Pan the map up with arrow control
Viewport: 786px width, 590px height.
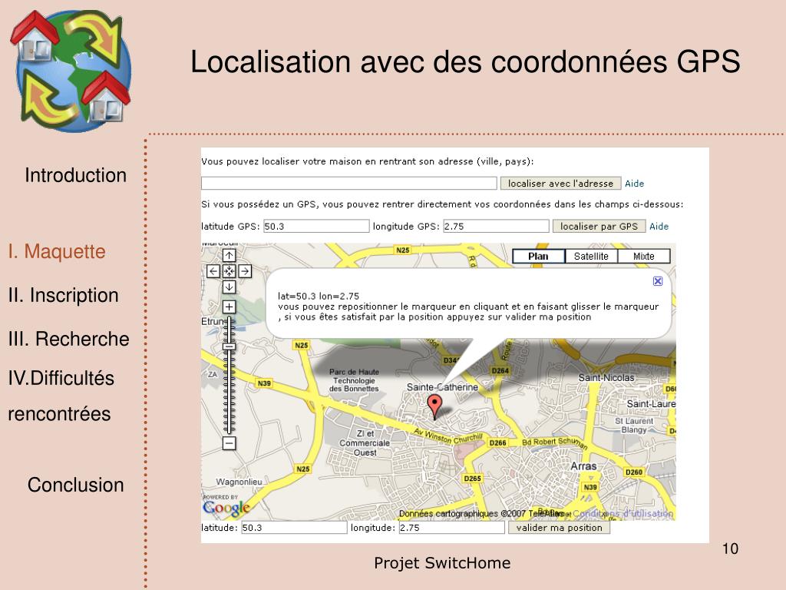tap(229, 255)
